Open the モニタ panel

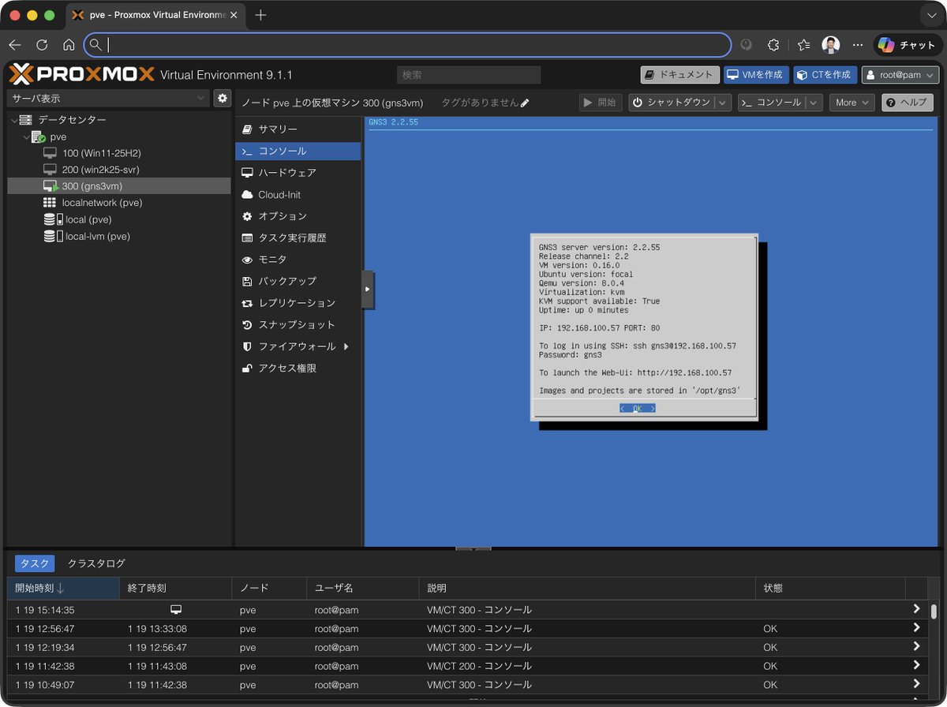tap(298, 259)
